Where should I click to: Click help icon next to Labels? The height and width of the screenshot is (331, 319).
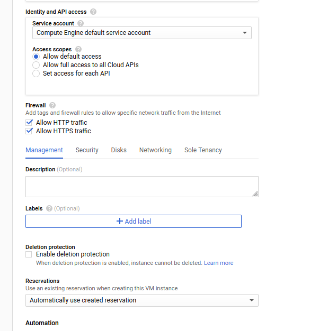(49, 208)
